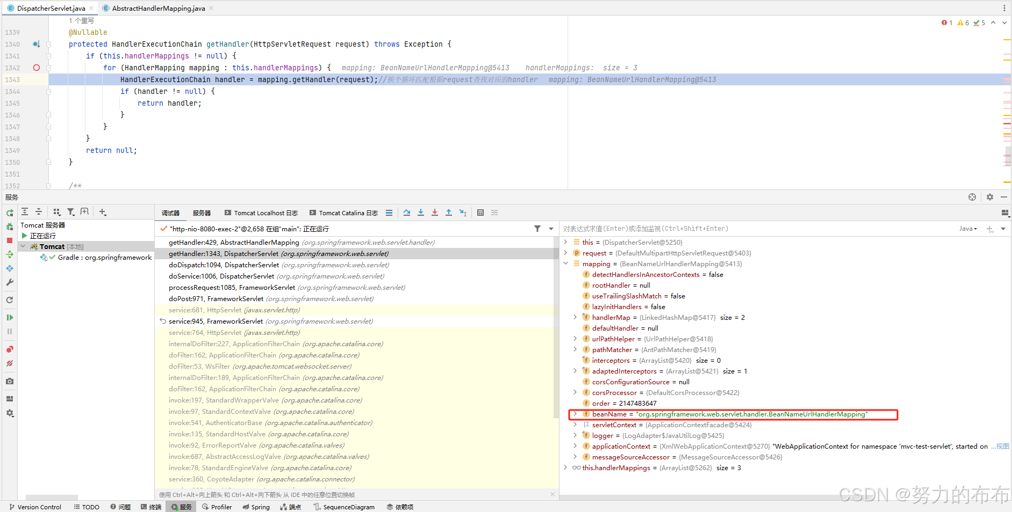Click evaluate expression input field
Viewport: 1012px width, 512px height.
coord(758,229)
